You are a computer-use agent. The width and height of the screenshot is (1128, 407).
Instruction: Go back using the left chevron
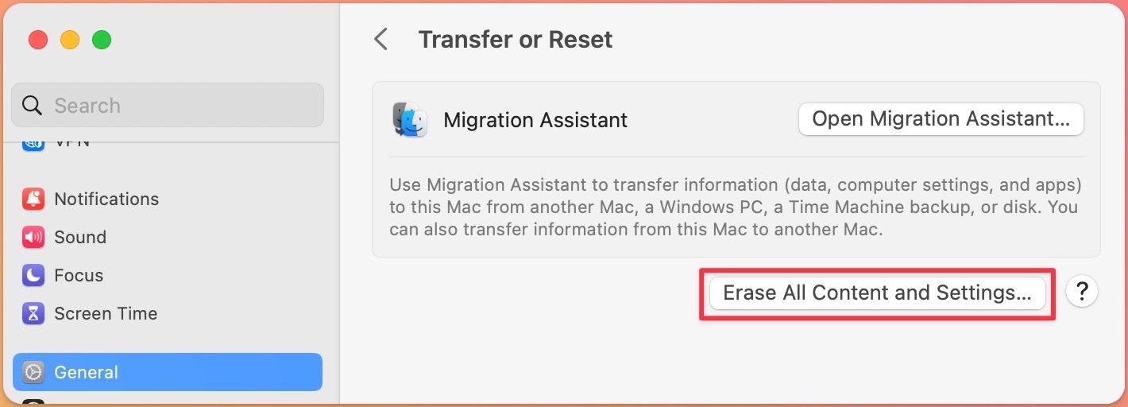381,39
